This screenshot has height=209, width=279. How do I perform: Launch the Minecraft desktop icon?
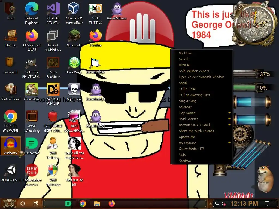pos(74,38)
